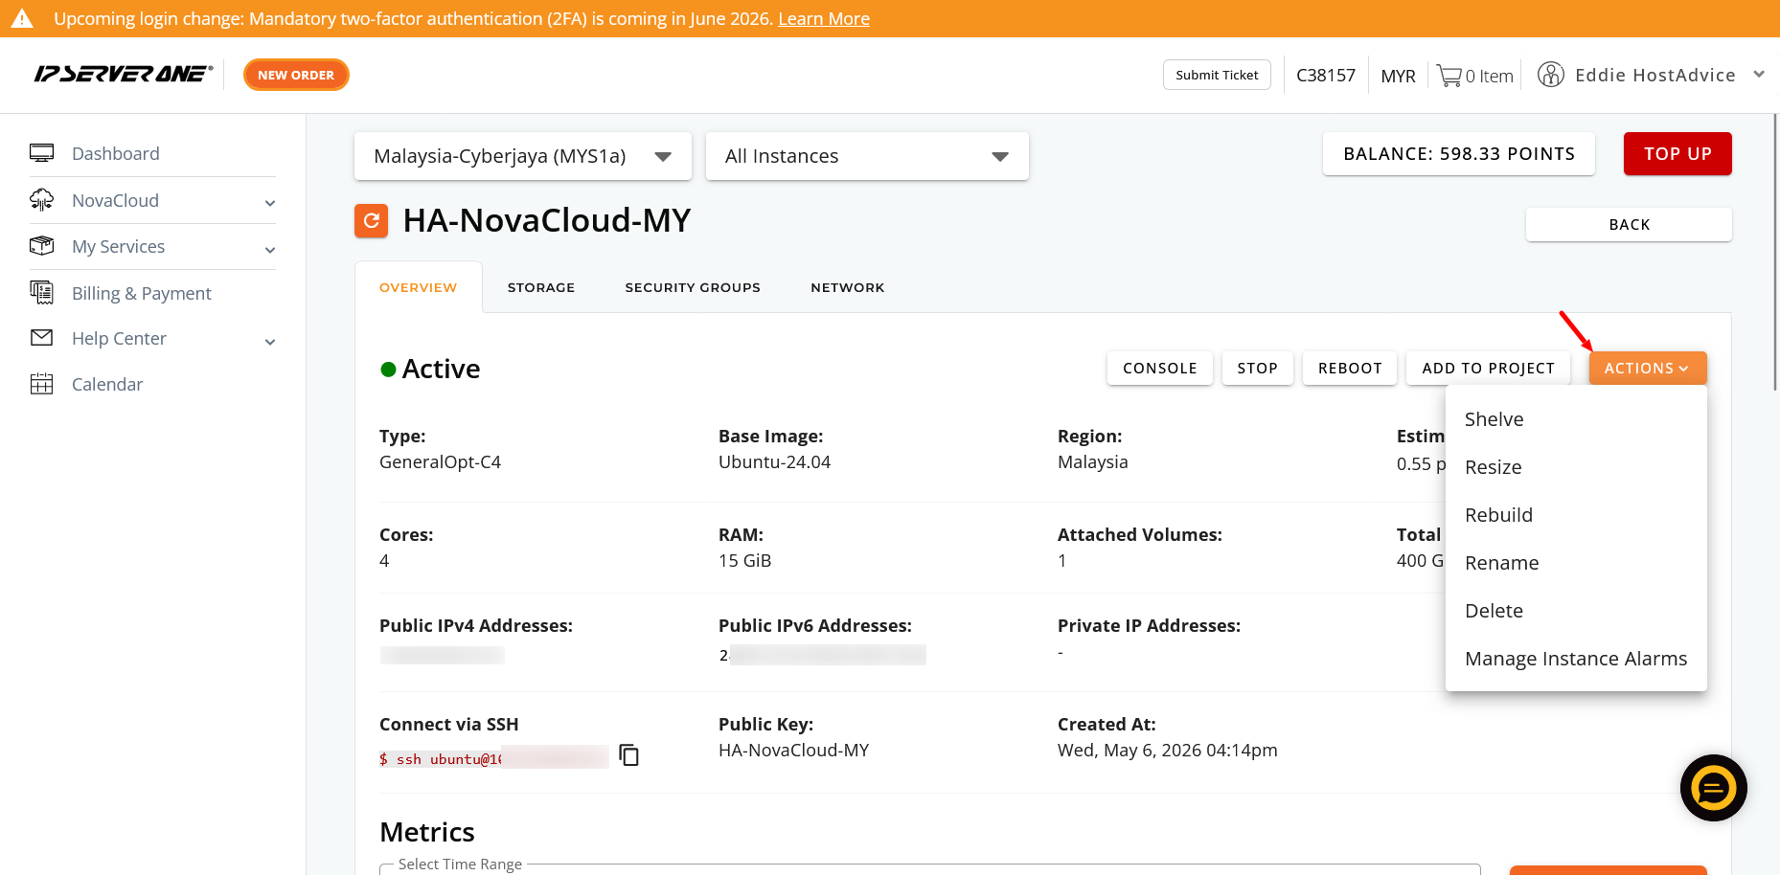Click the Ubuntu-24.04 base image value
This screenshot has height=876, width=1780.
click(x=774, y=462)
